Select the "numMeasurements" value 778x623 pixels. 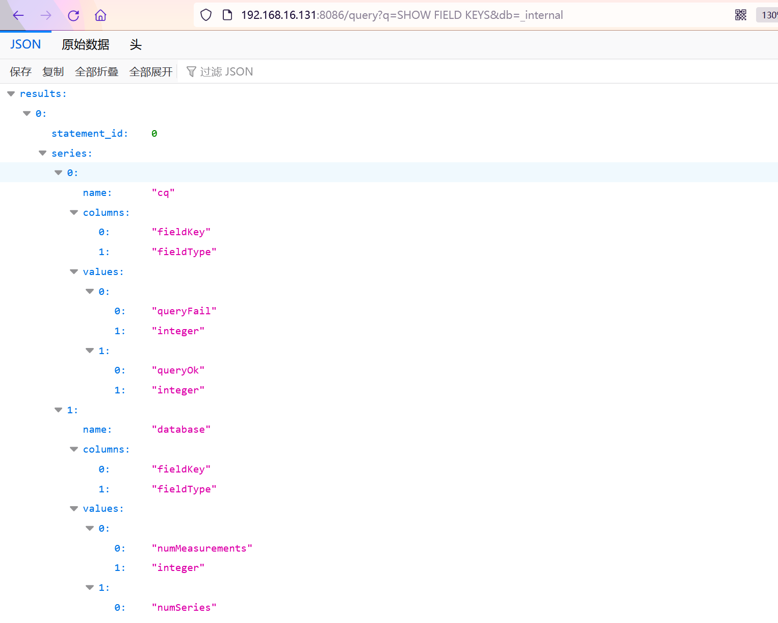tap(202, 549)
